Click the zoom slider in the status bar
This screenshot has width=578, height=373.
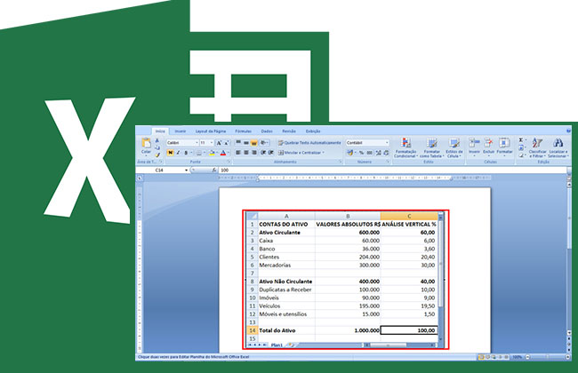(548, 357)
